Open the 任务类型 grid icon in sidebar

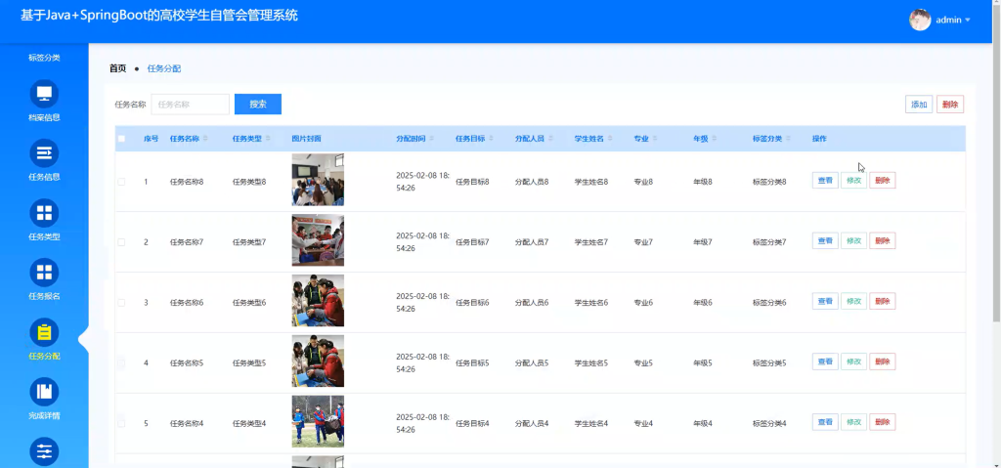click(x=44, y=213)
